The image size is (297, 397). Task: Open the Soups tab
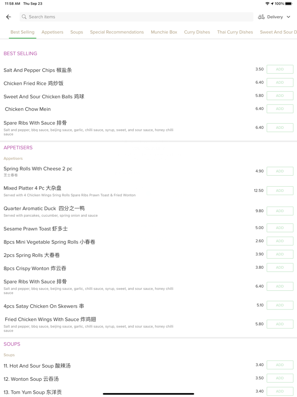point(77,32)
